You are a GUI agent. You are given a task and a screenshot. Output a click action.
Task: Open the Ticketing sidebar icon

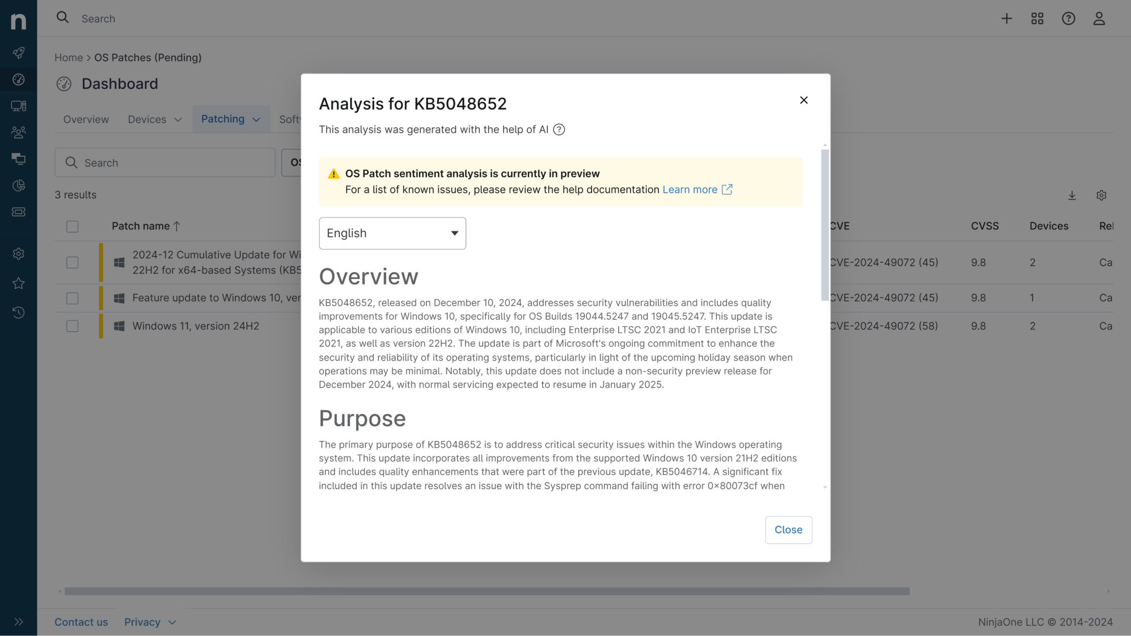click(x=18, y=212)
